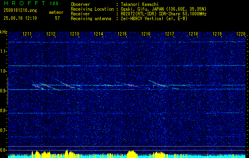This screenshot has height=158, width=249.
Task: Click the 1212 time marker
Action: point(51,34)
